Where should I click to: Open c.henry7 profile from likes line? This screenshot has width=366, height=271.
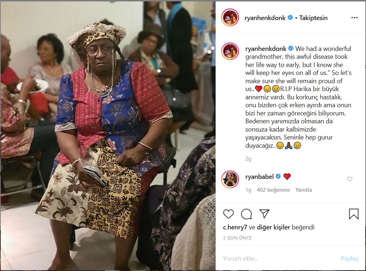pos(235,227)
